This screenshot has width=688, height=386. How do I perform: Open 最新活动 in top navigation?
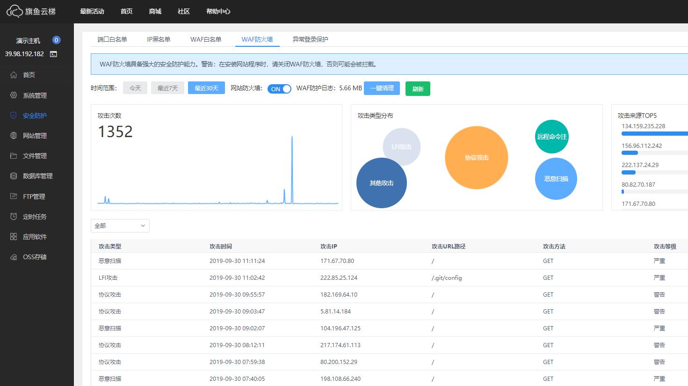click(92, 11)
